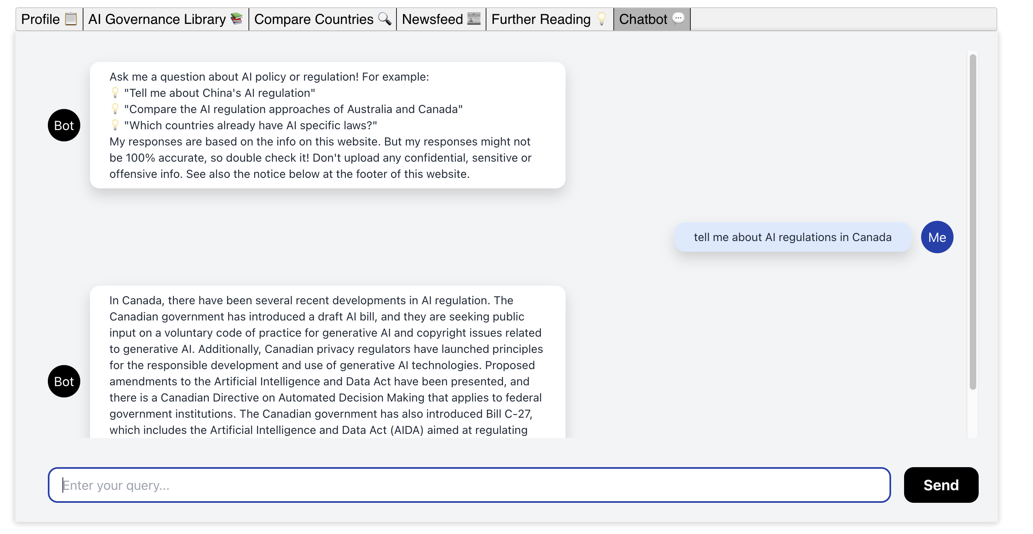Click lightbulb next to China's AI regulation example
The height and width of the screenshot is (534, 1033).
coord(115,93)
